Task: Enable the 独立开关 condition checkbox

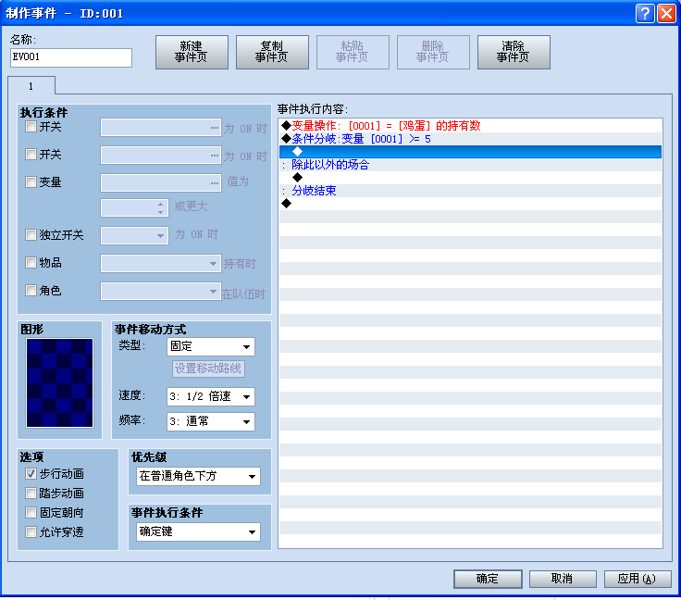Action: pyautogui.click(x=31, y=235)
